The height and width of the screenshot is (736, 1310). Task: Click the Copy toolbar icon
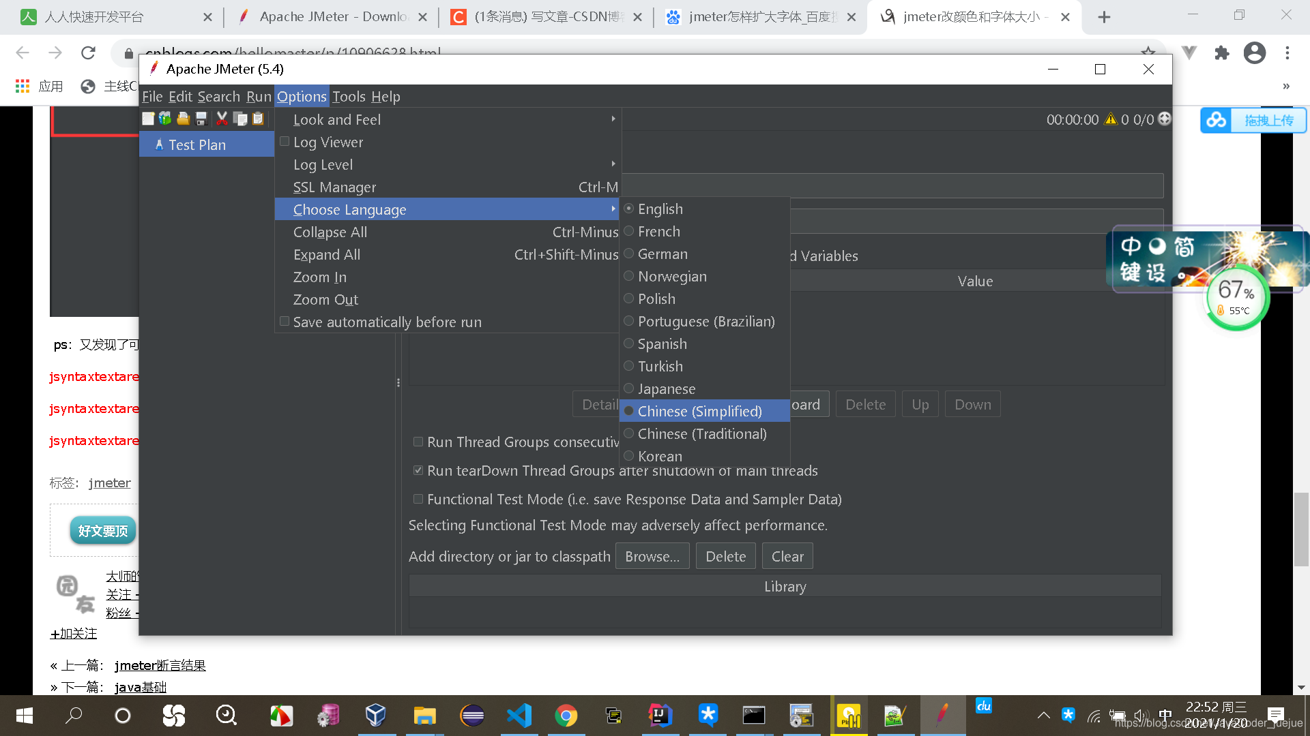240,119
